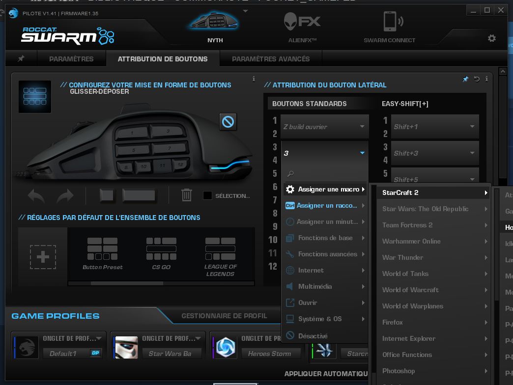Click the Roccat logo profile icon for Default1
Screen dimensions: 513x385
pos(27,347)
